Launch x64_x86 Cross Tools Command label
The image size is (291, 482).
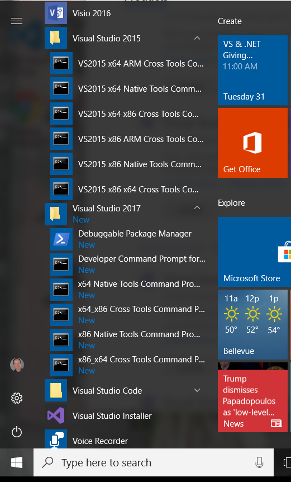tap(141, 309)
